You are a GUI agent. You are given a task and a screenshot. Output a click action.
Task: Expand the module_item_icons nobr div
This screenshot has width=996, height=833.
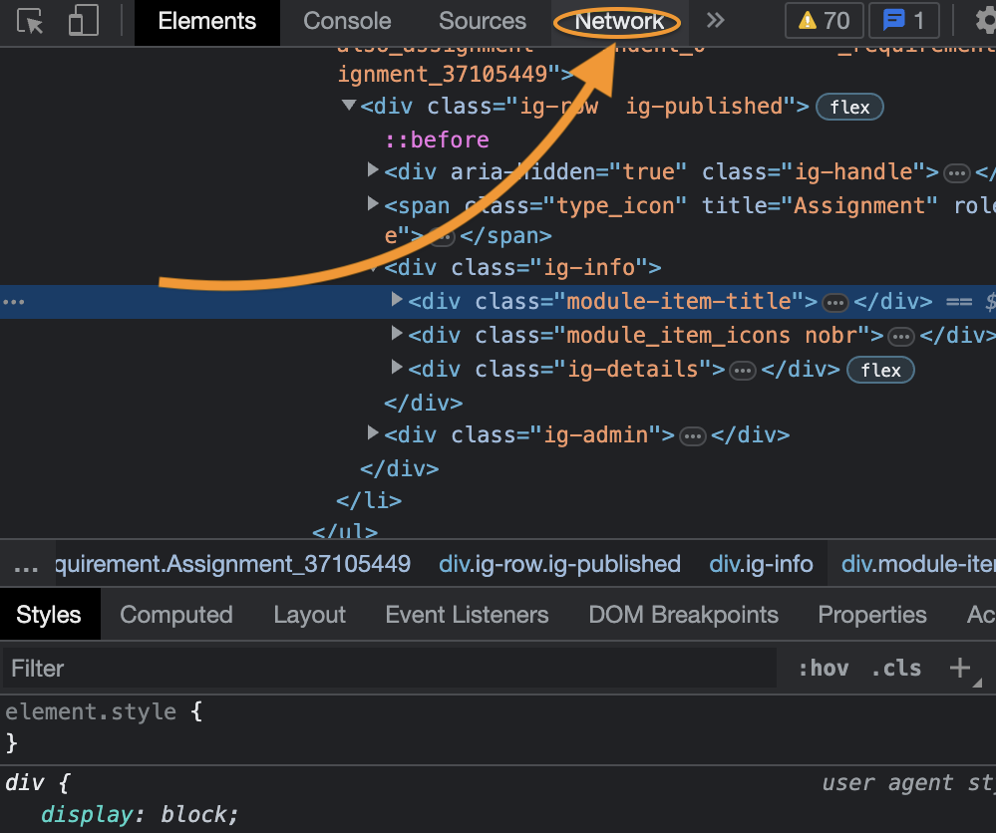pos(397,333)
